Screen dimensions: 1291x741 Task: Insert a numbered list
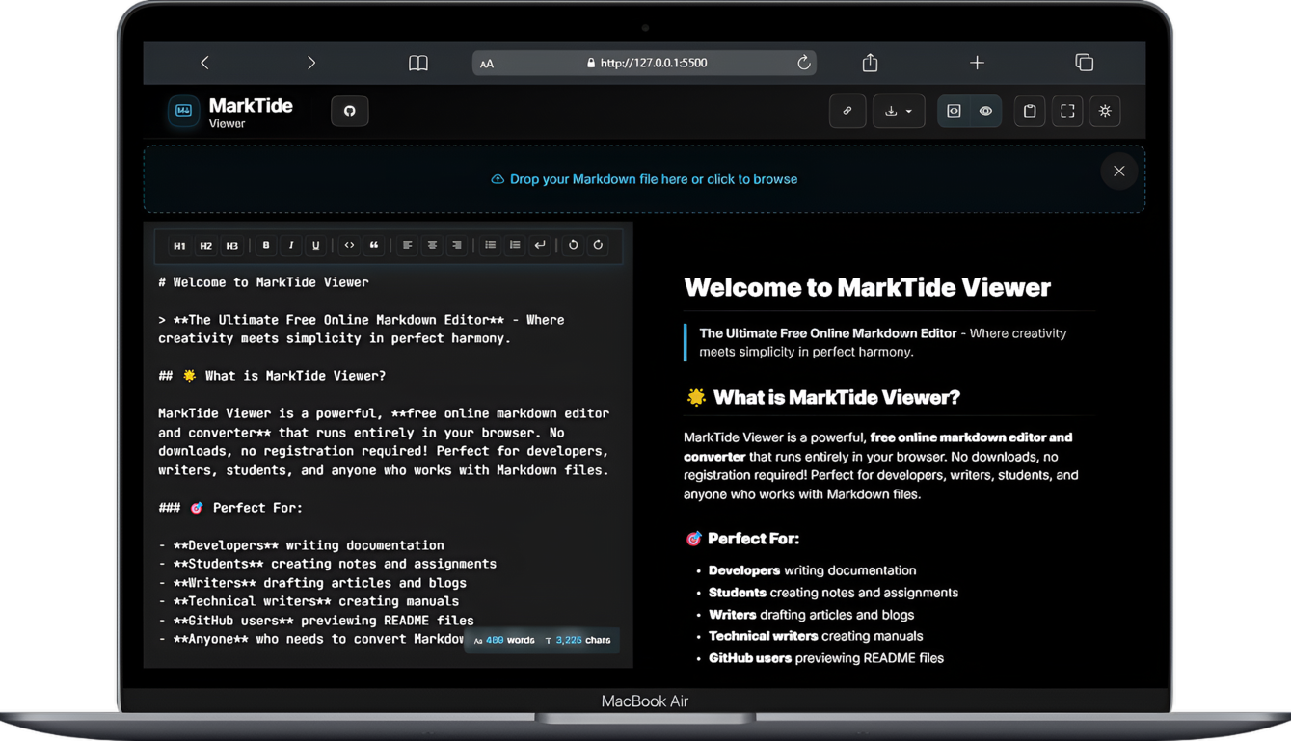coord(515,246)
